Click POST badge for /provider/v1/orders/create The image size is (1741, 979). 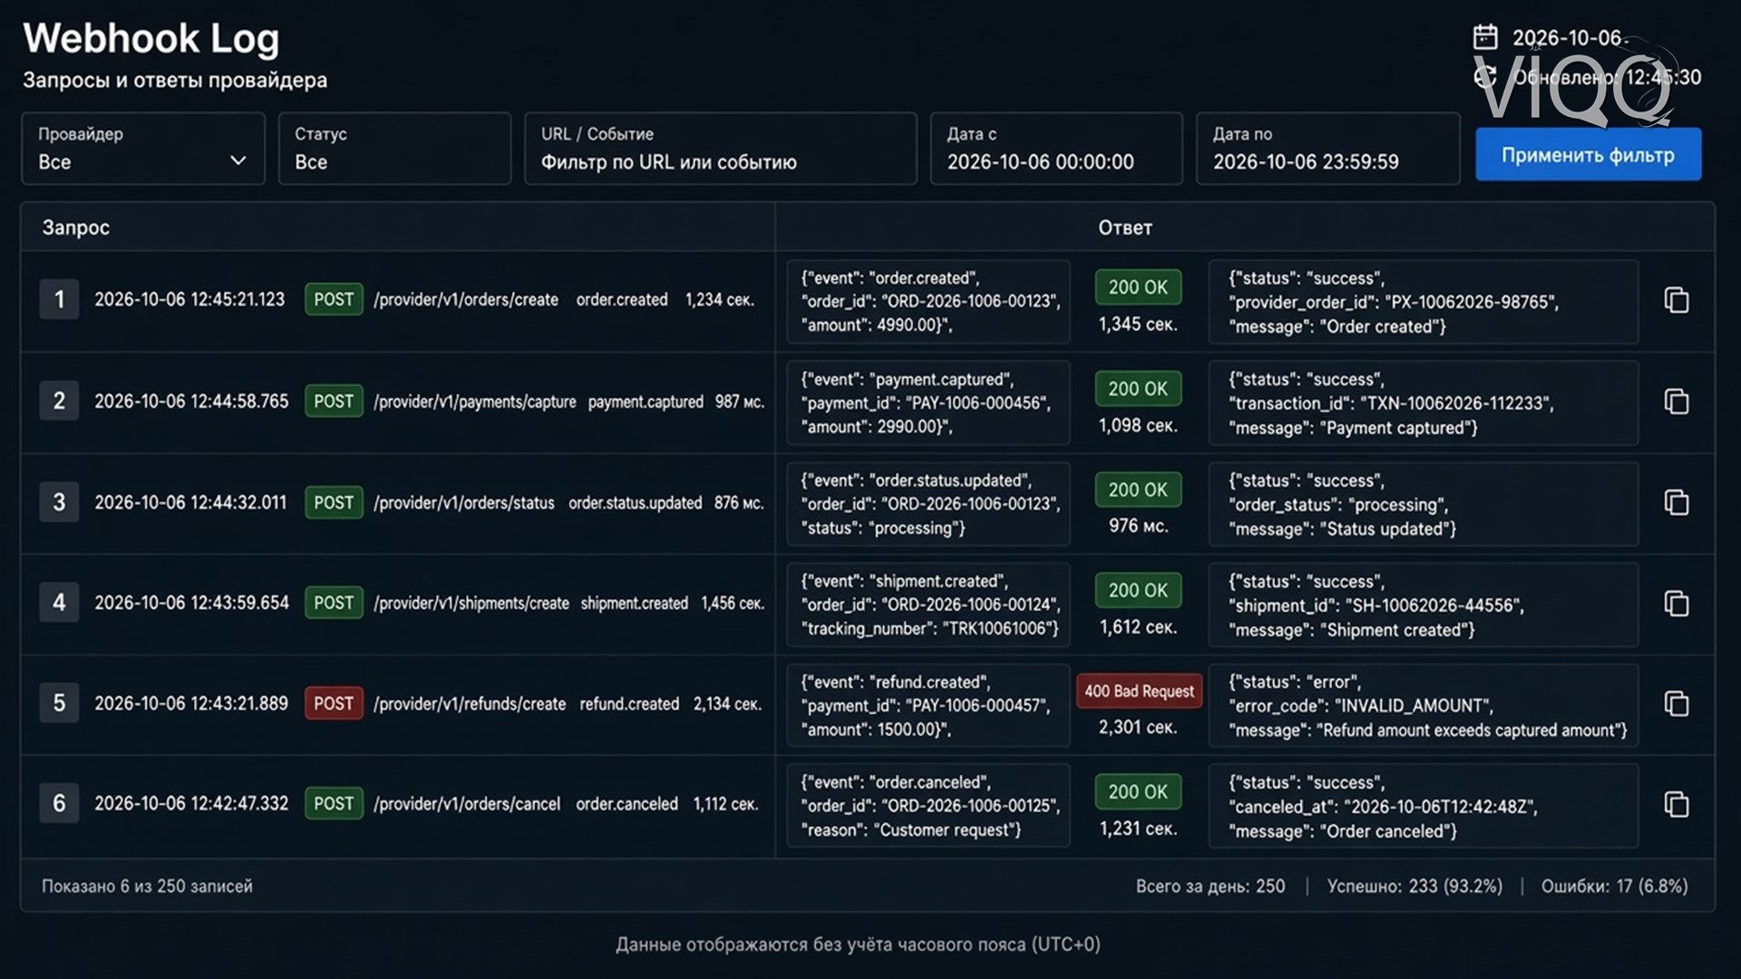[334, 299]
